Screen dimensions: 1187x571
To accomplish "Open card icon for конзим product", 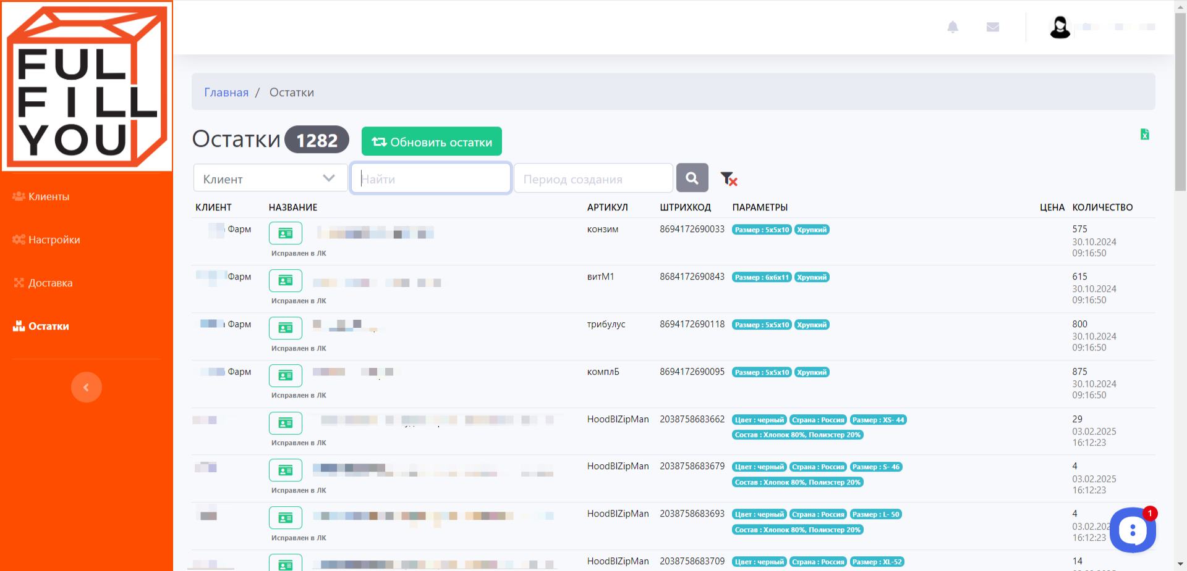I will (286, 233).
